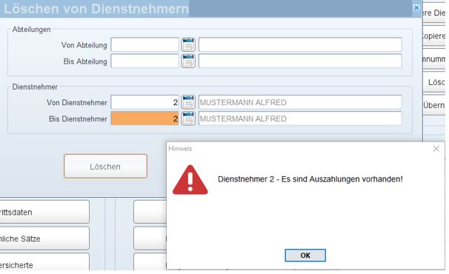Click the red warning triangle icon
This screenshot has width=449, height=274.
[190, 180]
